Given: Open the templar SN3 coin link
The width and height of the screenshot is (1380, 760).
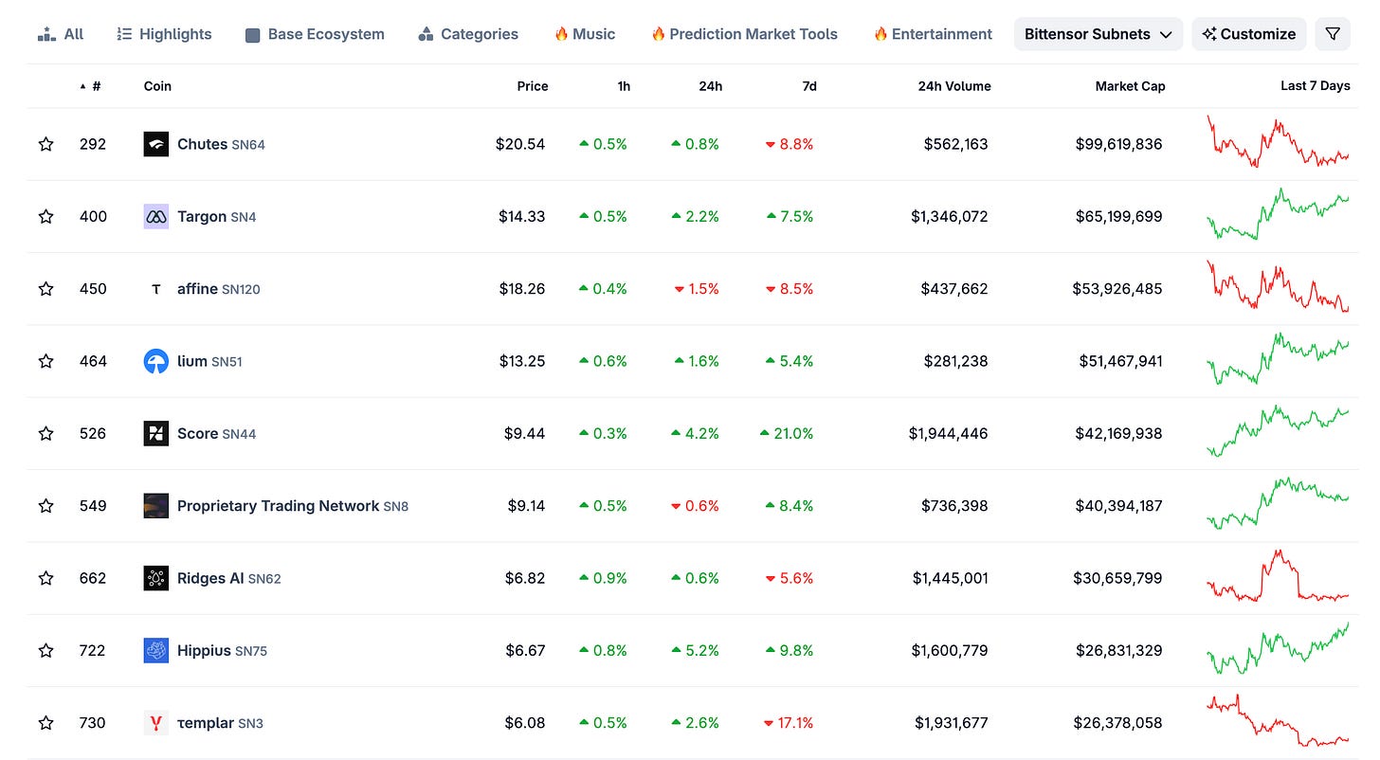Looking at the screenshot, I should [x=220, y=723].
